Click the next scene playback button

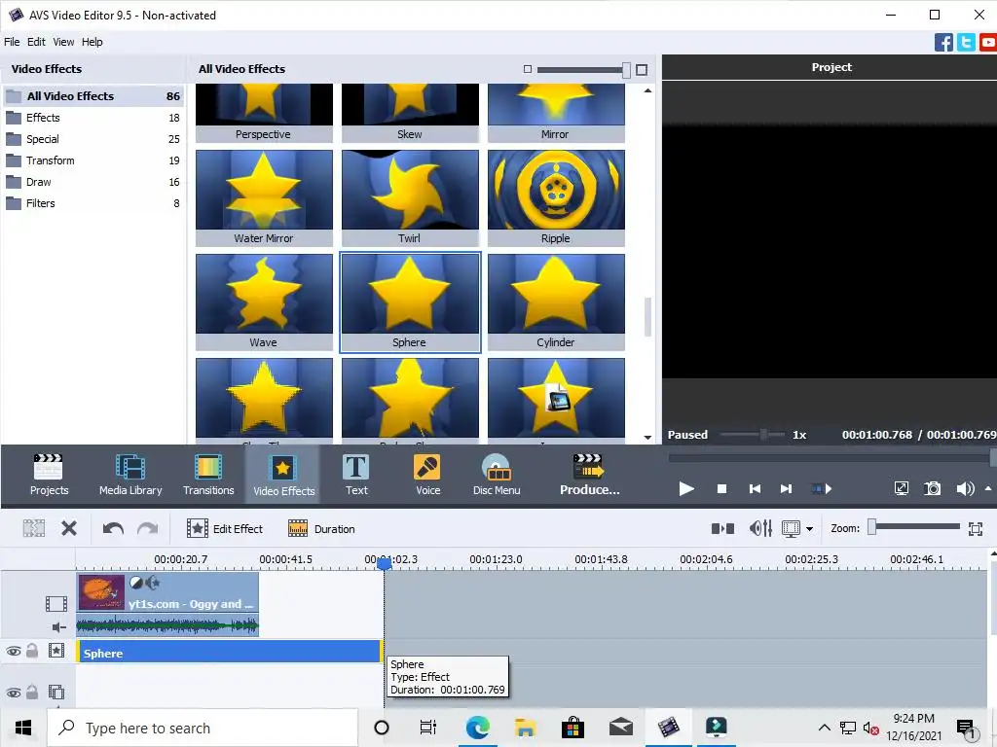822,488
